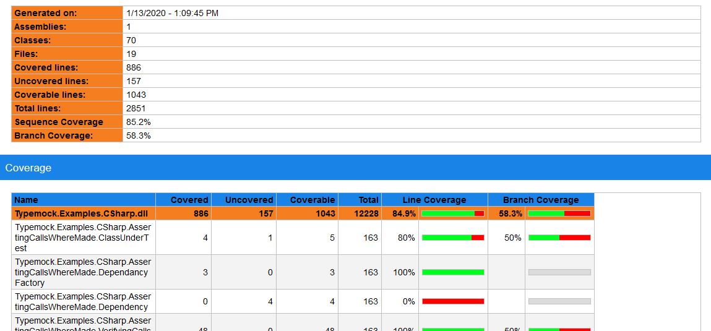Click the blue Coverage section heading
The image size is (711, 331).
28,168
